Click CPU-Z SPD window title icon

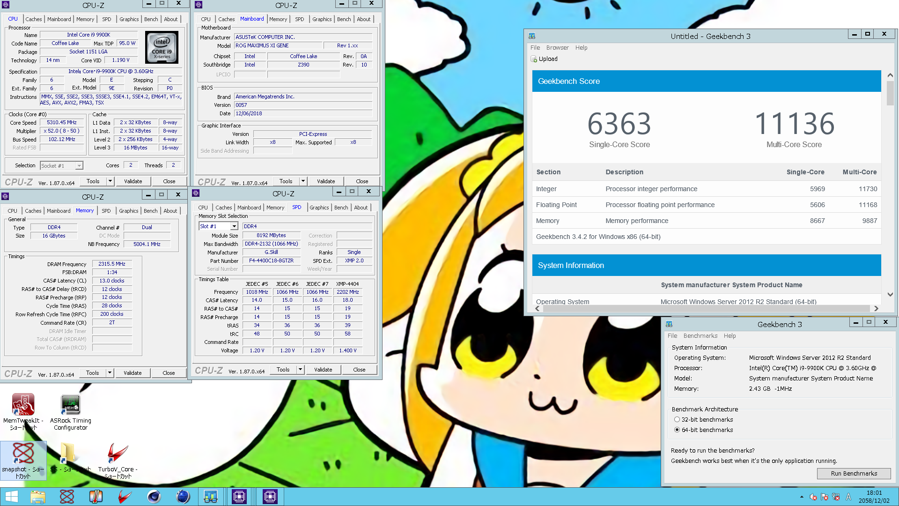[x=196, y=193]
